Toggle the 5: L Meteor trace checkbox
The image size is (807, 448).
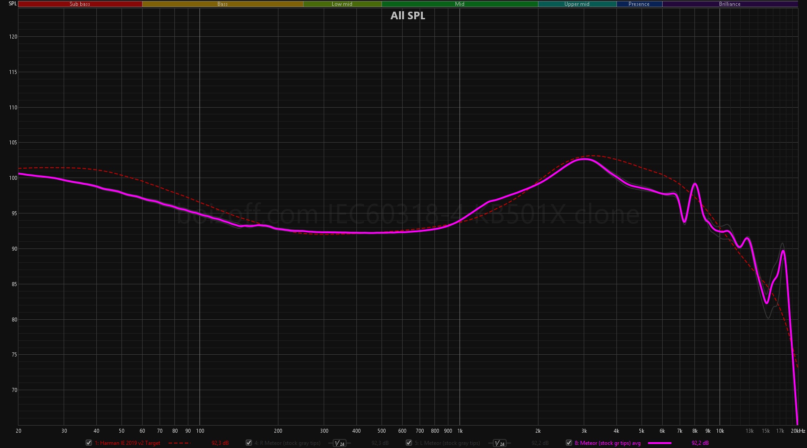[409, 443]
